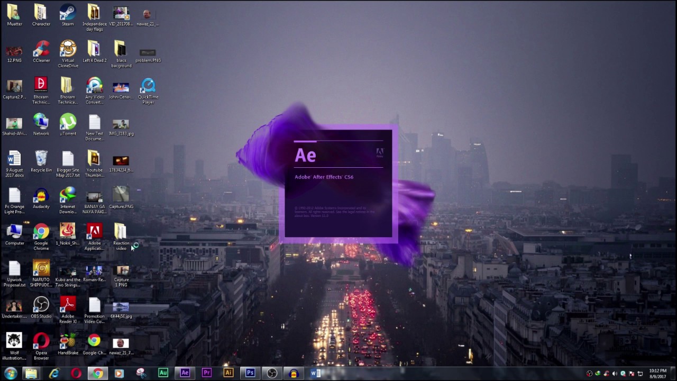Viewport: 677px width, 381px height.
Task: Open Opera from the taskbar
Action: [76, 373]
